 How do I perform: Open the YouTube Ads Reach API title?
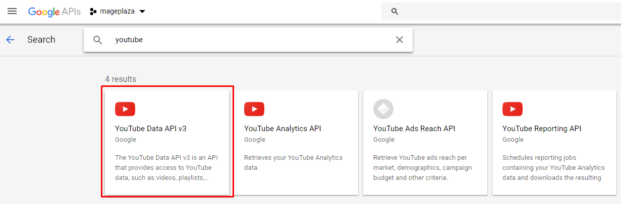click(x=414, y=129)
